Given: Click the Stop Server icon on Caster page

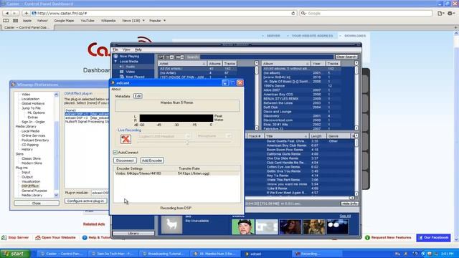Looking at the screenshot, I should point(4,237).
